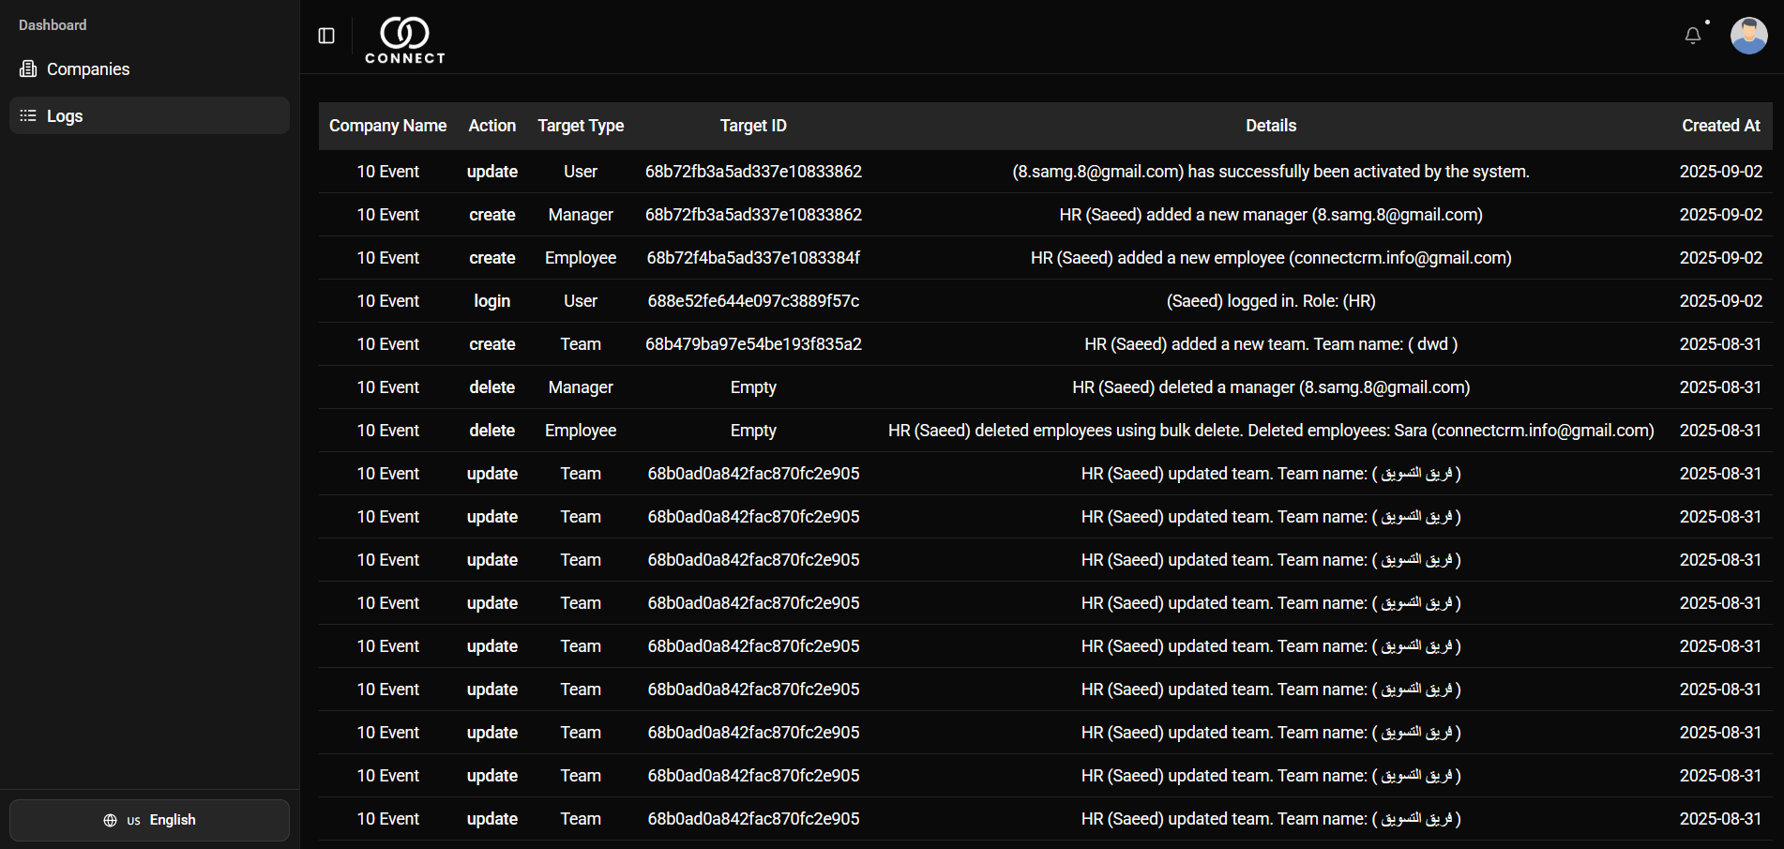Open the English language selector

tap(150, 820)
